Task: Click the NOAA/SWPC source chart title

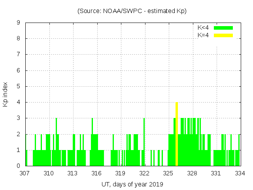Action: [132, 11]
